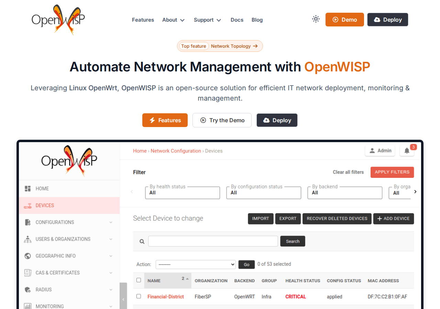
Task: Click the device search input field
Action: 213,241
